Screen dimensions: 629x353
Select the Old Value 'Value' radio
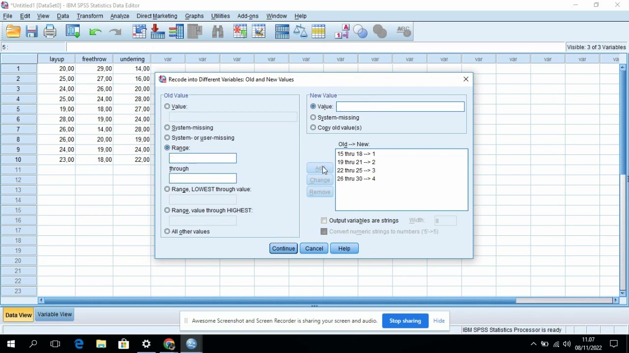[168, 106]
